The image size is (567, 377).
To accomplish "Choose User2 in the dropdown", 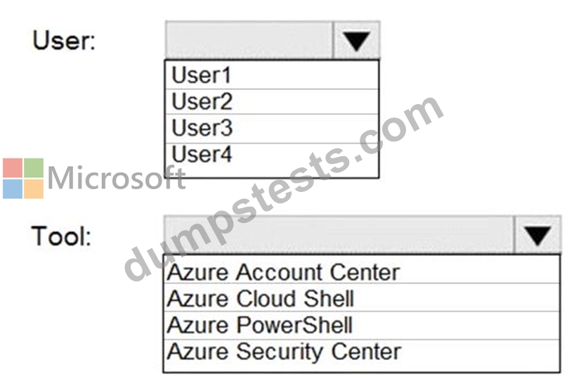I will 272,102.
